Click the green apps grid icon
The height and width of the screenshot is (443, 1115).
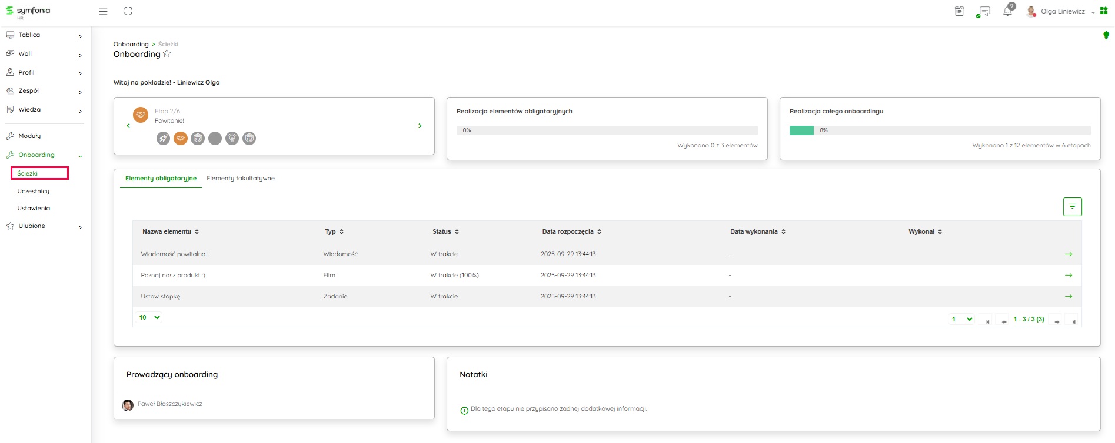click(x=1104, y=11)
